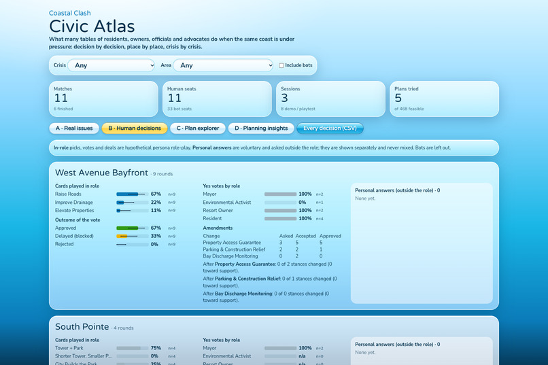Click the Rejected 0% bar

click(x=133, y=244)
